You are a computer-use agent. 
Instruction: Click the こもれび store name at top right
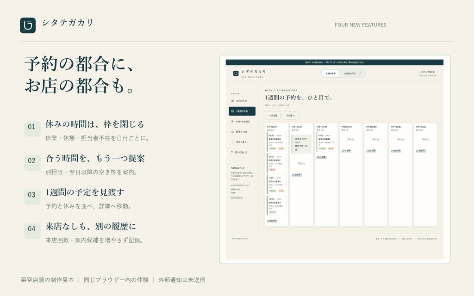(x=427, y=72)
